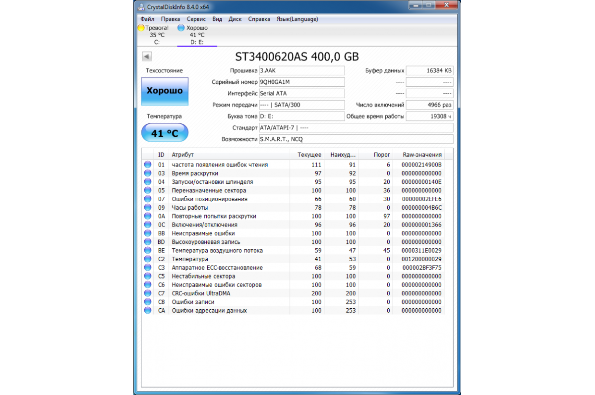Viewport: 595px width, 395px height.
Task: Click the status orb for Ошибки адресации данных
Action: [148, 310]
